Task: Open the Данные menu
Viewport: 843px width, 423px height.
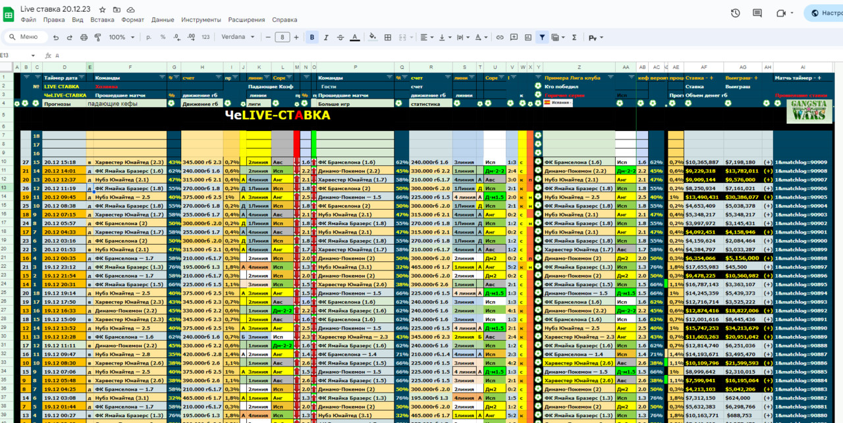Action: tap(163, 20)
